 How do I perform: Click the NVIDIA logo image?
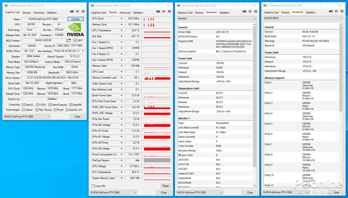76,30
